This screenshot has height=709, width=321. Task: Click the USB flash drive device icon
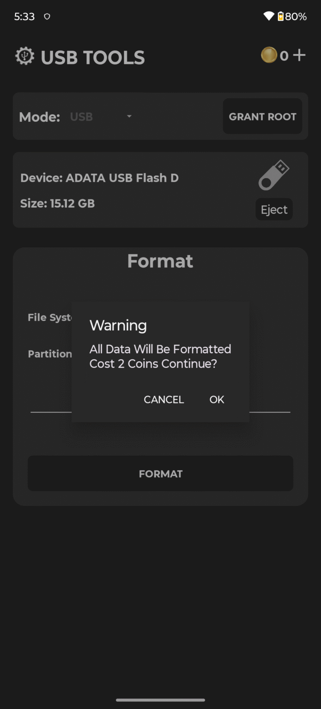(275, 175)
